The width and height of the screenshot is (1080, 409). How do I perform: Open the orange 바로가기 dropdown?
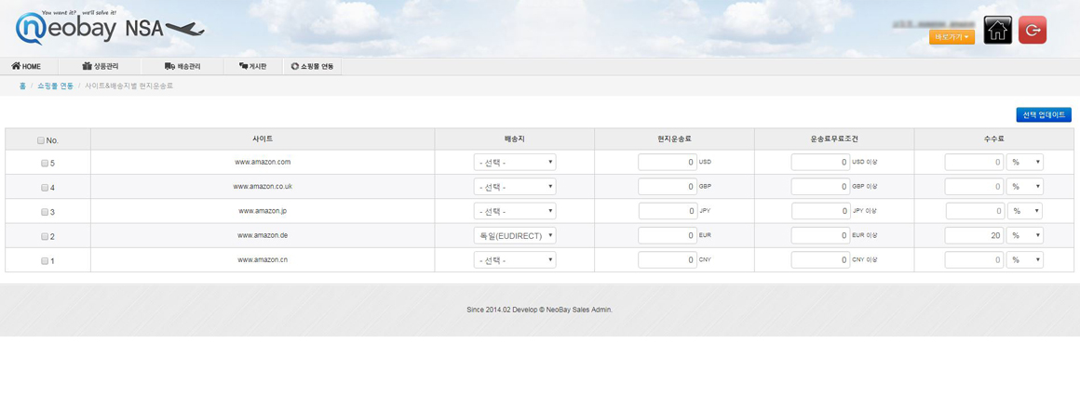click(x=952, y=37)
